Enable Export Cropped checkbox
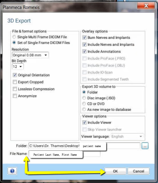 pyautogui.click(x=15, y=82)
